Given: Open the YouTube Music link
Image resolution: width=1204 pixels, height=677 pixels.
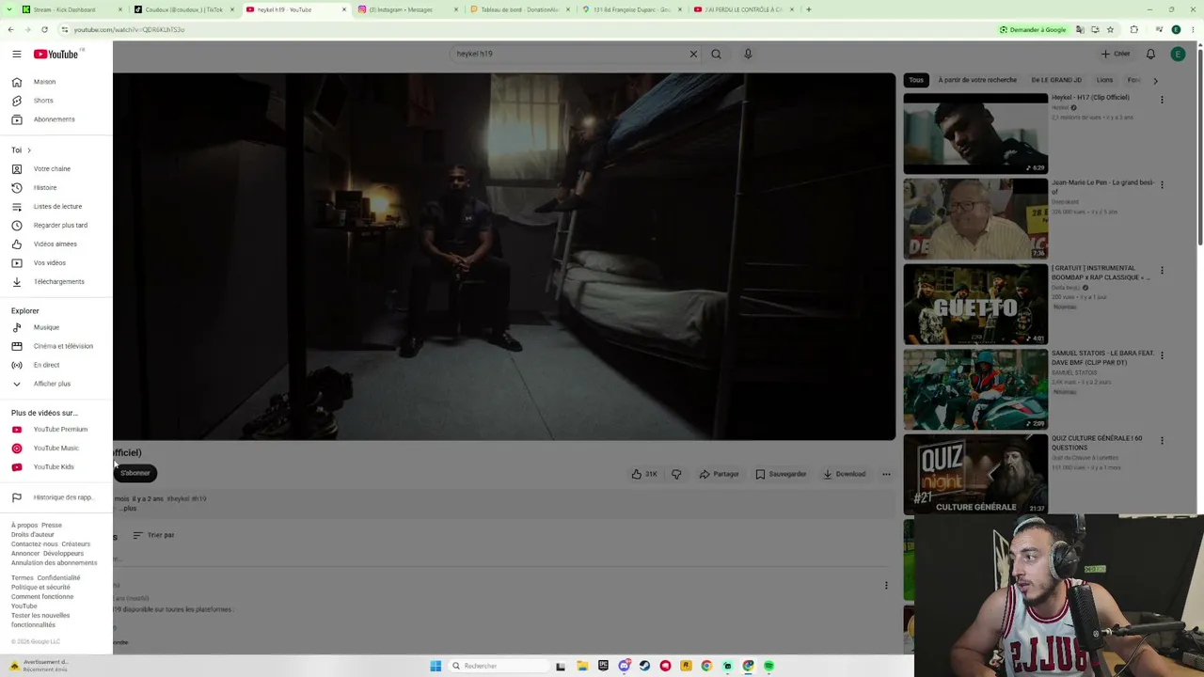Looking at the screenshot, I should tap(55, 449).
